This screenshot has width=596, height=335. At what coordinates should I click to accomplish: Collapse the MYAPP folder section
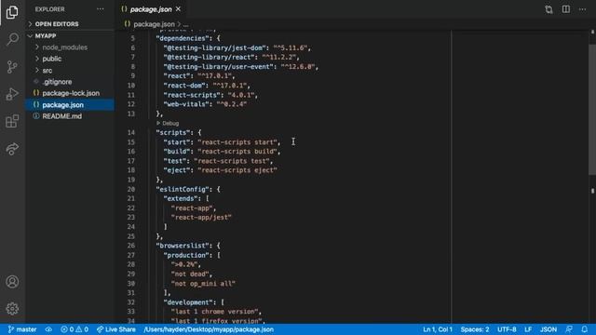(46, 35)
